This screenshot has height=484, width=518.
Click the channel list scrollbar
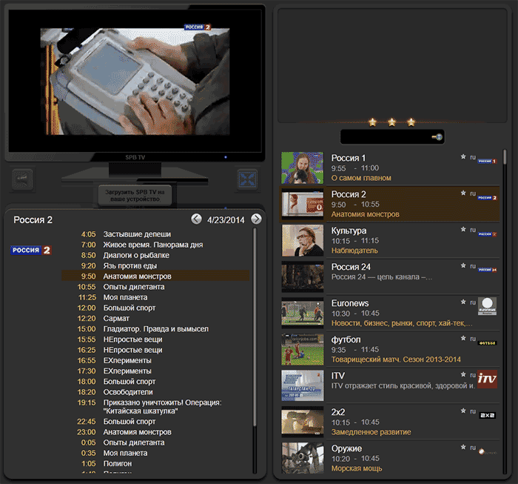[505, 157]
